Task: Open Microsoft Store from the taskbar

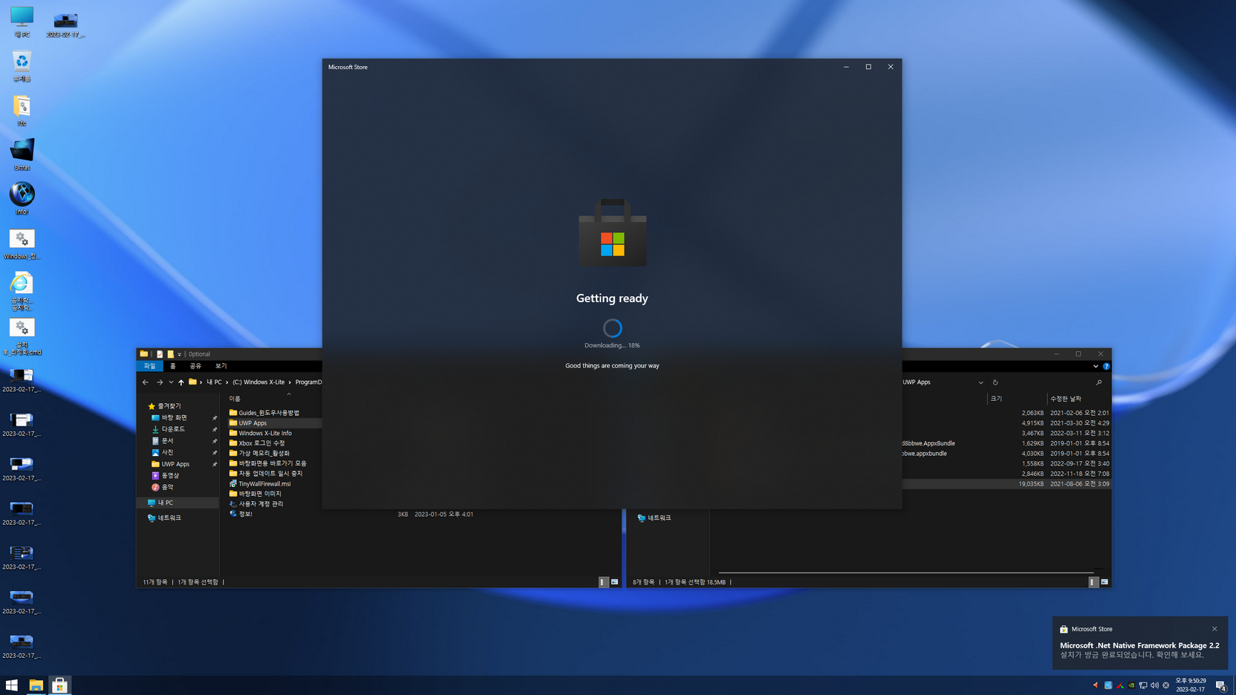Action: pyautogui.click(x=59, y=685)
